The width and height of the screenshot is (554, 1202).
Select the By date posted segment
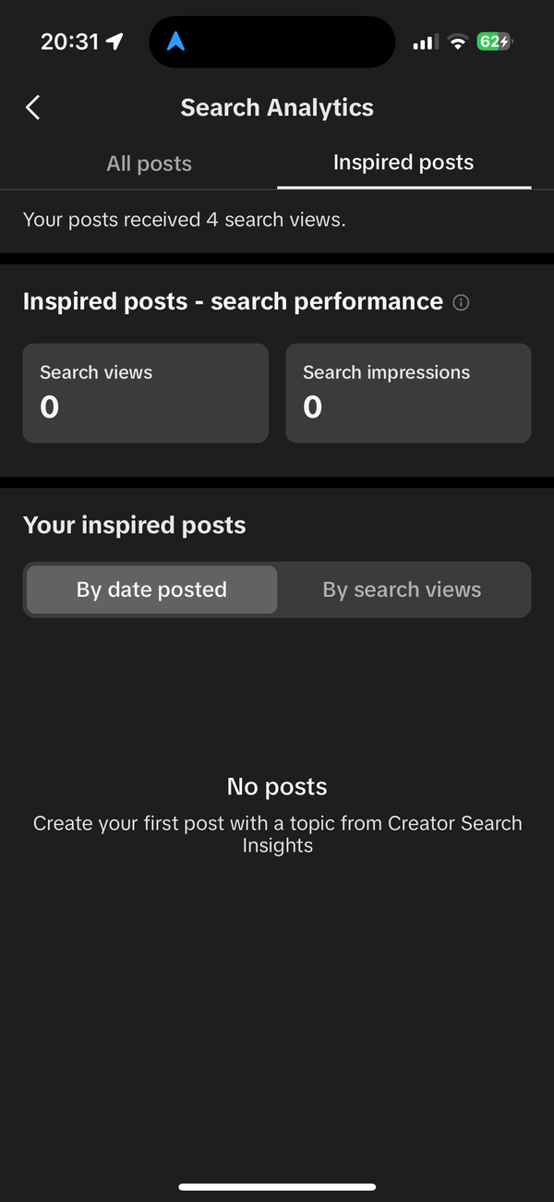(x=151, y=589)
